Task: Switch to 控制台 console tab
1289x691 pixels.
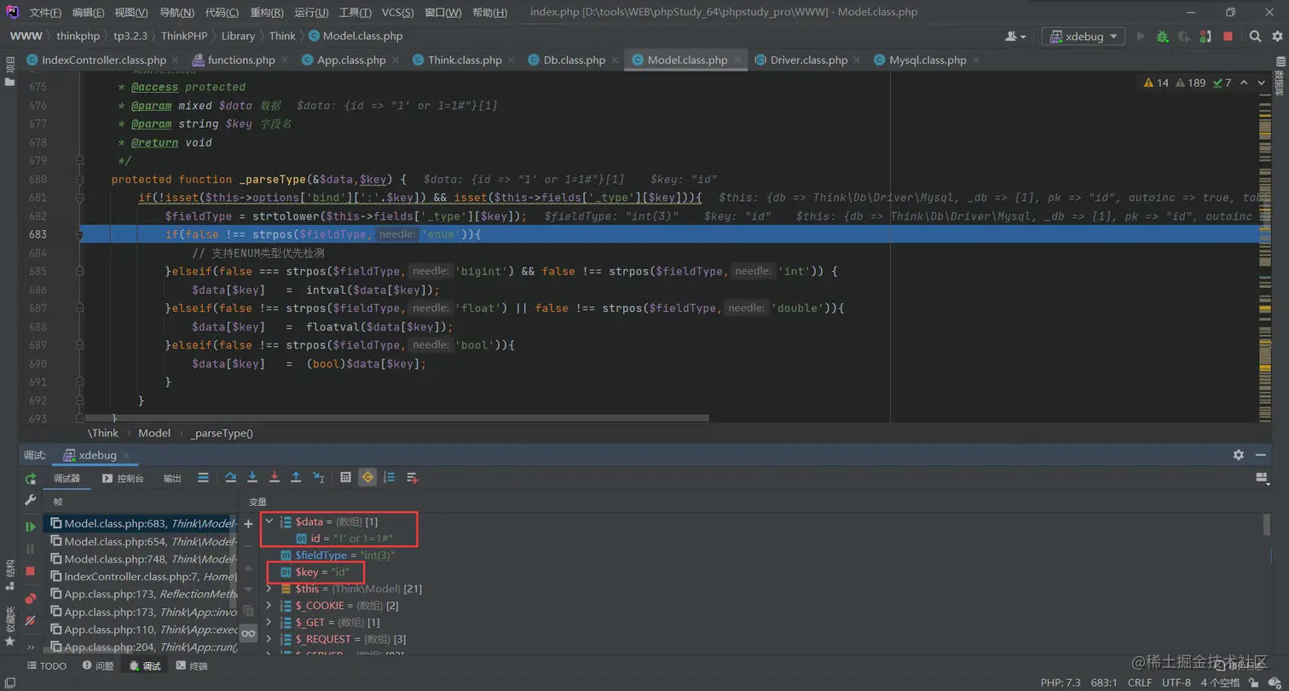Action: pyautogui.click(x=123, y=478)
